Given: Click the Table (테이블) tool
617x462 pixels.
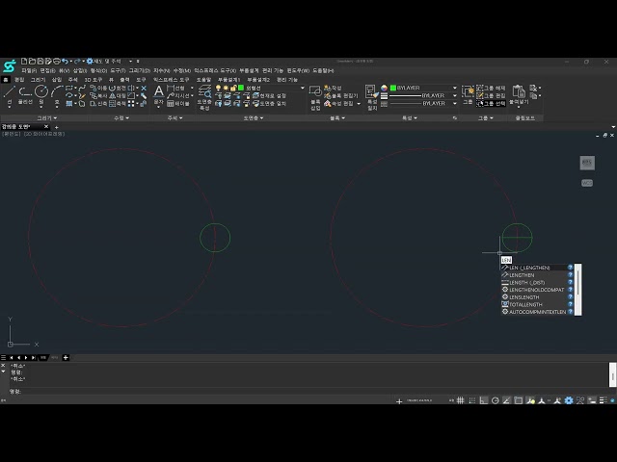Looking at the screenshot, I should coord(178,103).
